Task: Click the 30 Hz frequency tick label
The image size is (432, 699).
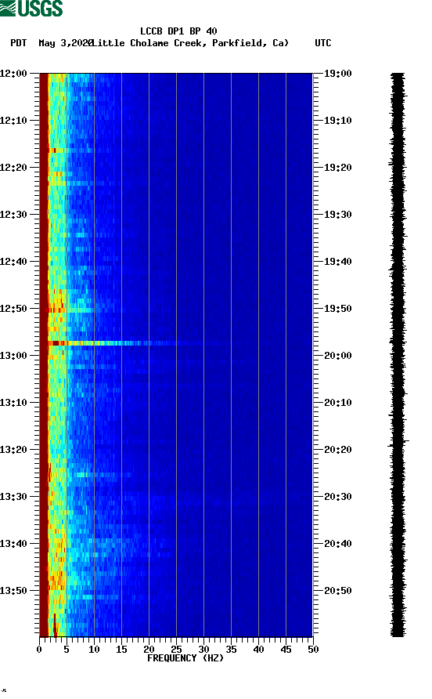Action: [x=204, y=650]
